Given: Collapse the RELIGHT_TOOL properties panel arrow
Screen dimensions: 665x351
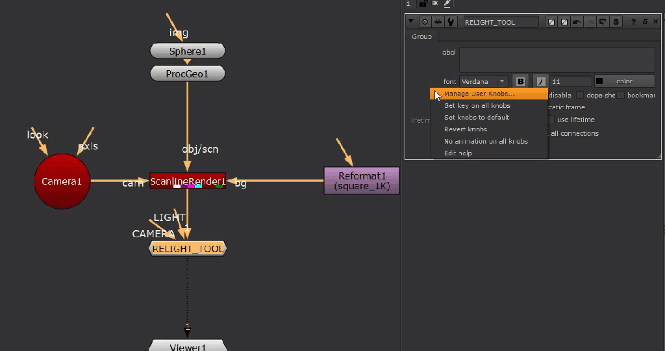Looking at the screenshot, I should pyautogui.click(x=412, y=22).
